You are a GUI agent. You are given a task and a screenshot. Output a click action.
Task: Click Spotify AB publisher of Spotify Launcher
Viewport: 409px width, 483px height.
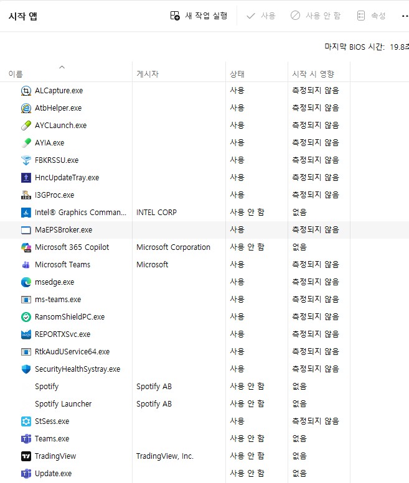click(x=154, y=404)
